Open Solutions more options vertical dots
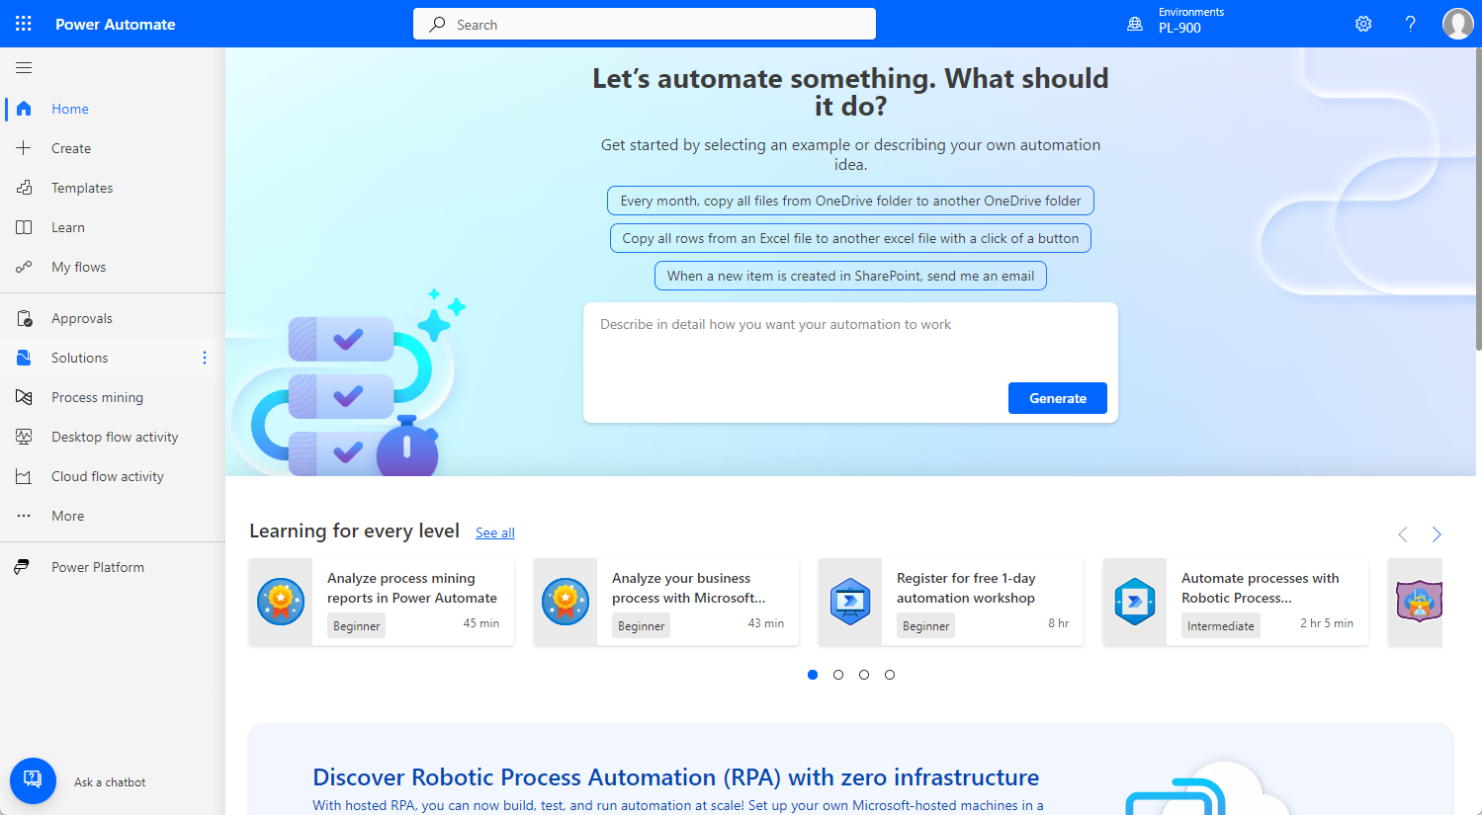 205,358
